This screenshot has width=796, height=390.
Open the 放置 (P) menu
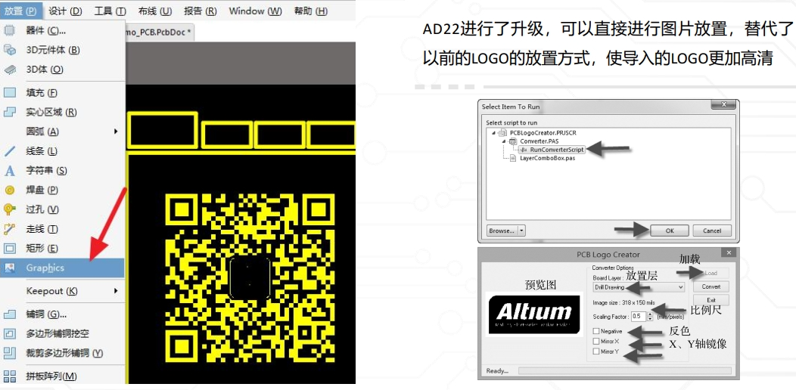pos(20,11)
